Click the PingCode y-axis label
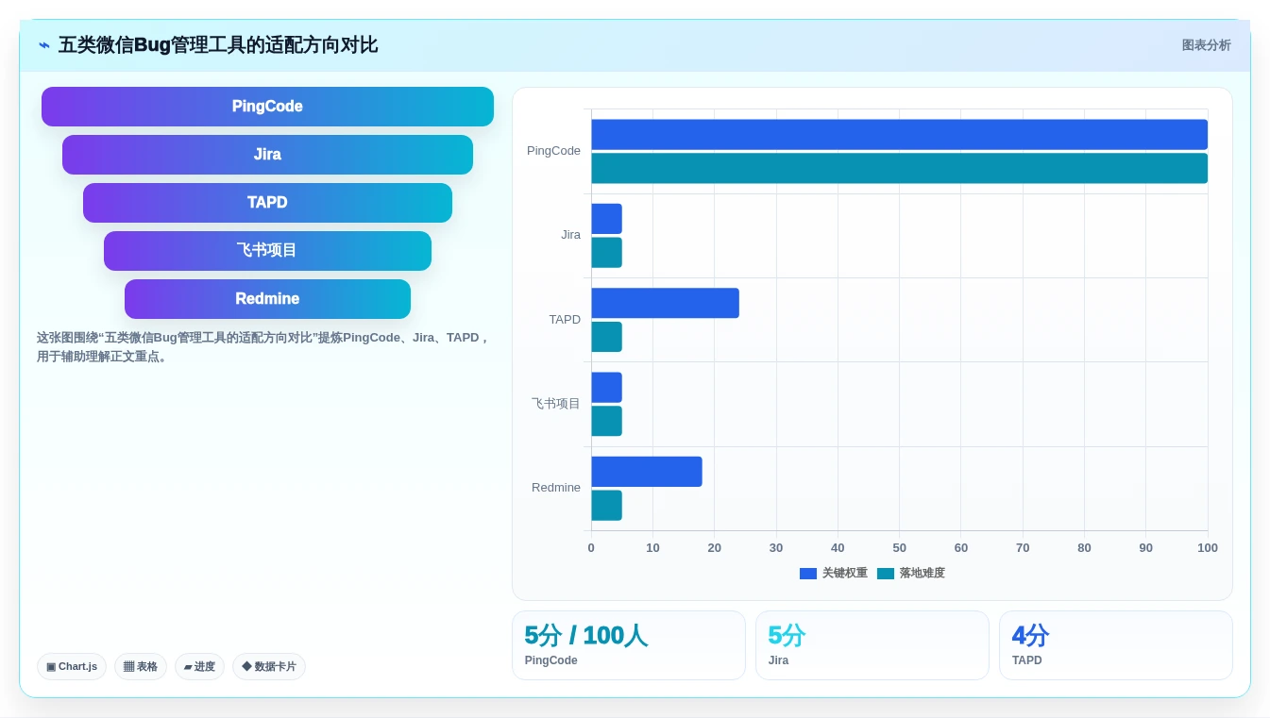The width and height of the screenshot is (1270, 718). click(x=553, y=151)
